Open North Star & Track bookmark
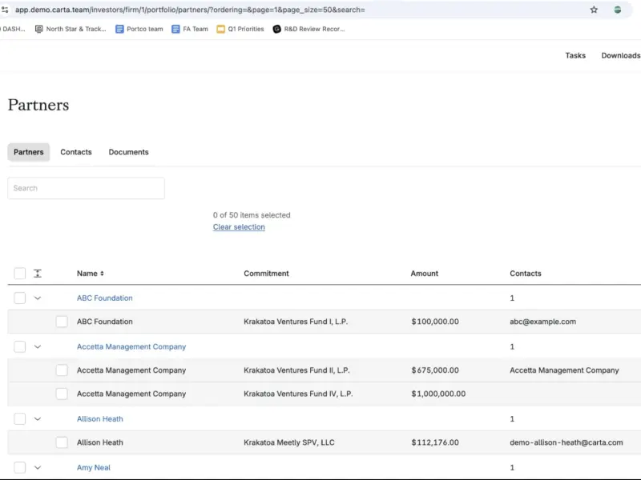 [71, 29]
